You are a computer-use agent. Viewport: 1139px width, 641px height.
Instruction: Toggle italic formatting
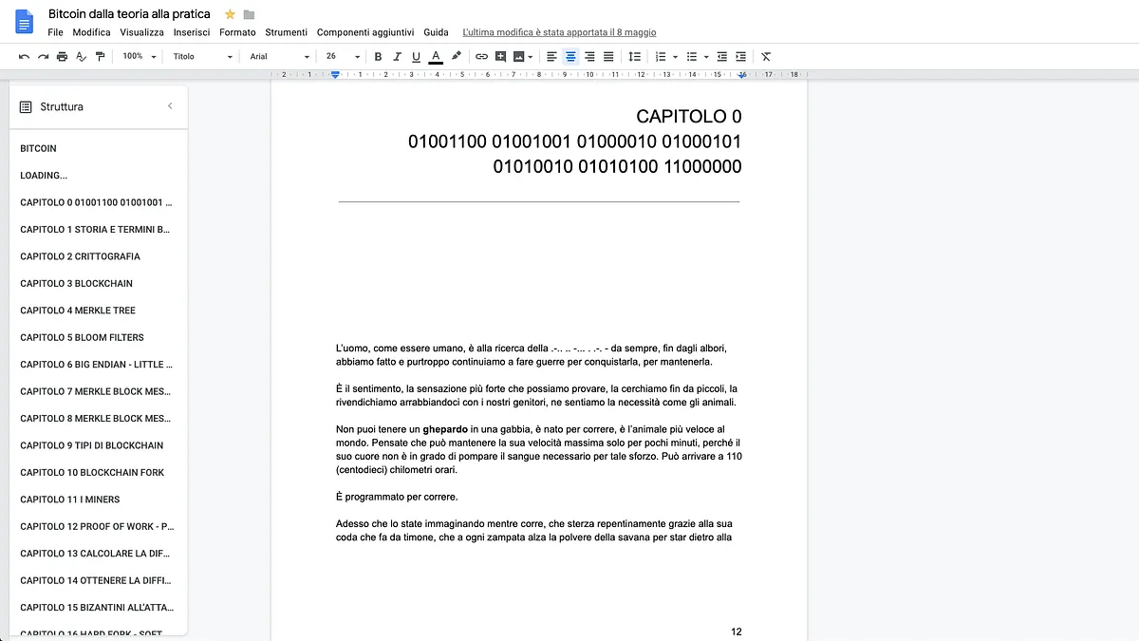click(x=397, y=56)
